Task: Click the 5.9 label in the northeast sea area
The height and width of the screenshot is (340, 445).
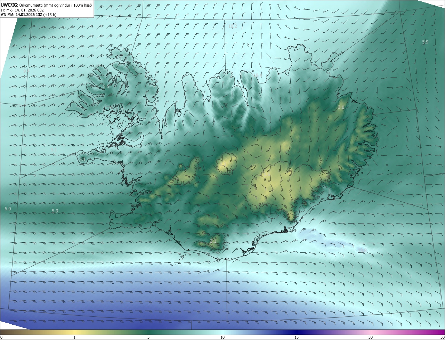Action: [425, 42]
